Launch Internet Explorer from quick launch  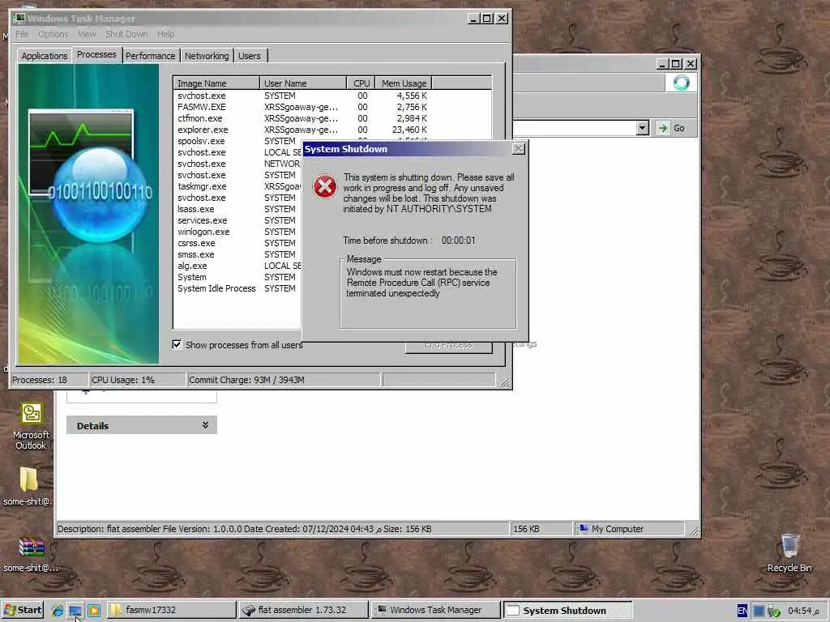(x=58, y=611)
